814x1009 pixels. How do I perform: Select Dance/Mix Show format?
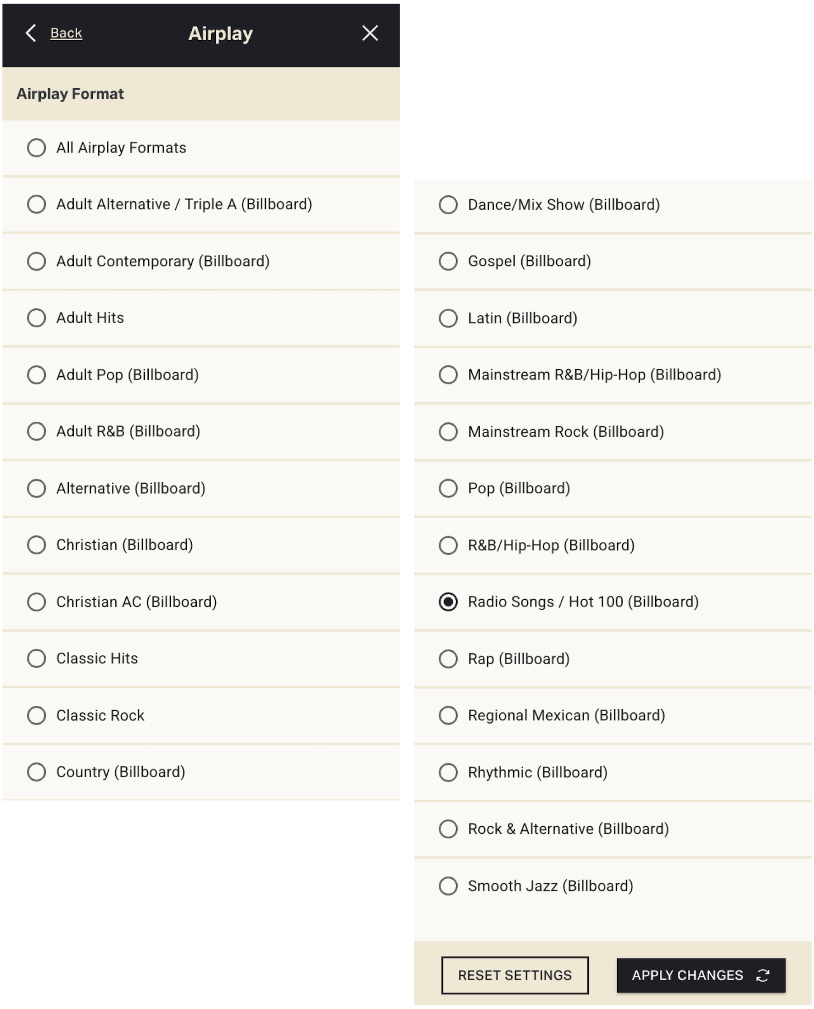point(448,205)
